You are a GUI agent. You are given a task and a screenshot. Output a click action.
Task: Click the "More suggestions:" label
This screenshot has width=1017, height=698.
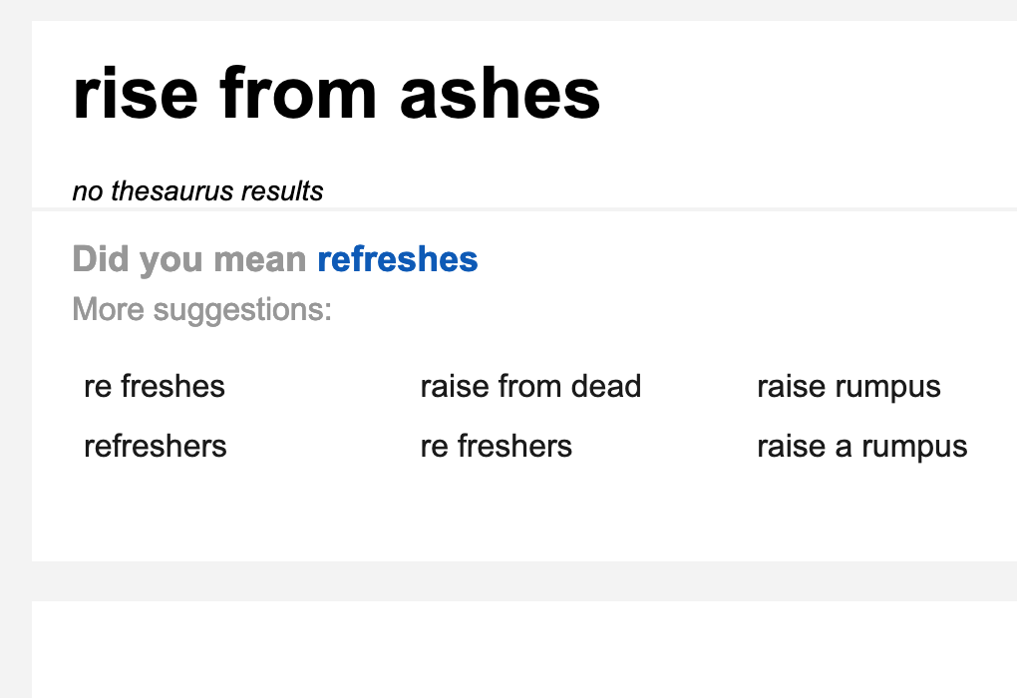pyautogui.click(x=201, y=310)
